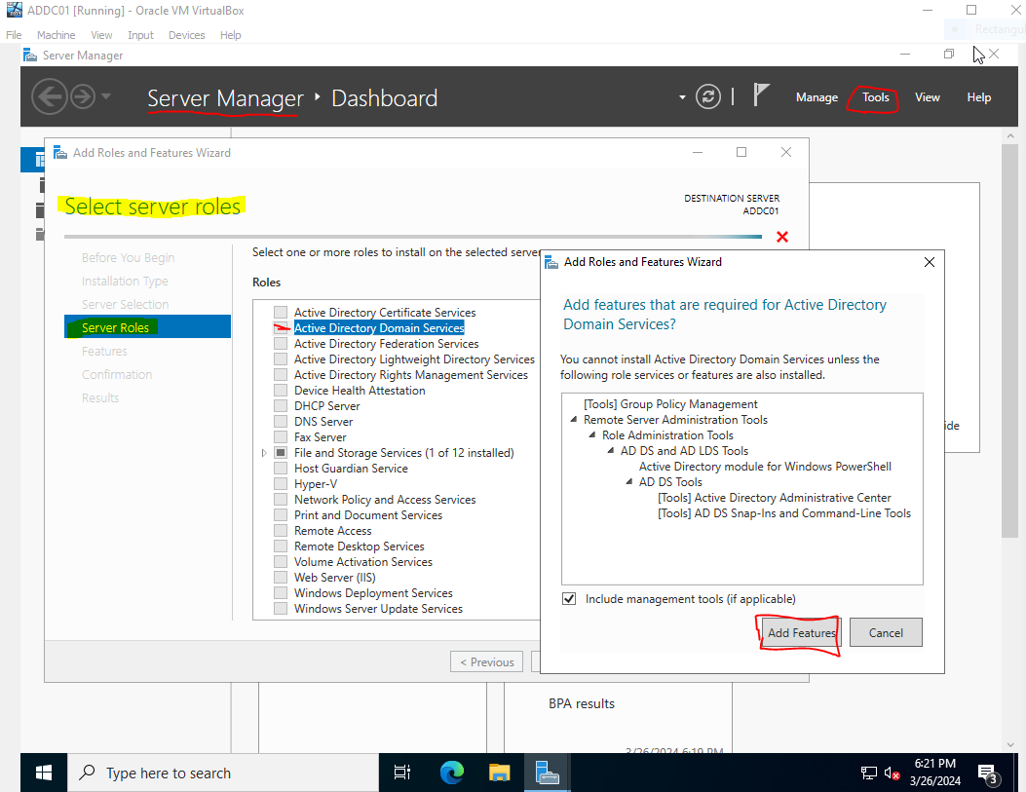Screen dimensions: 1026x792
Task: Collapse the AD DS Tools node
Action: pyautogui.click(x=628, y=482)
